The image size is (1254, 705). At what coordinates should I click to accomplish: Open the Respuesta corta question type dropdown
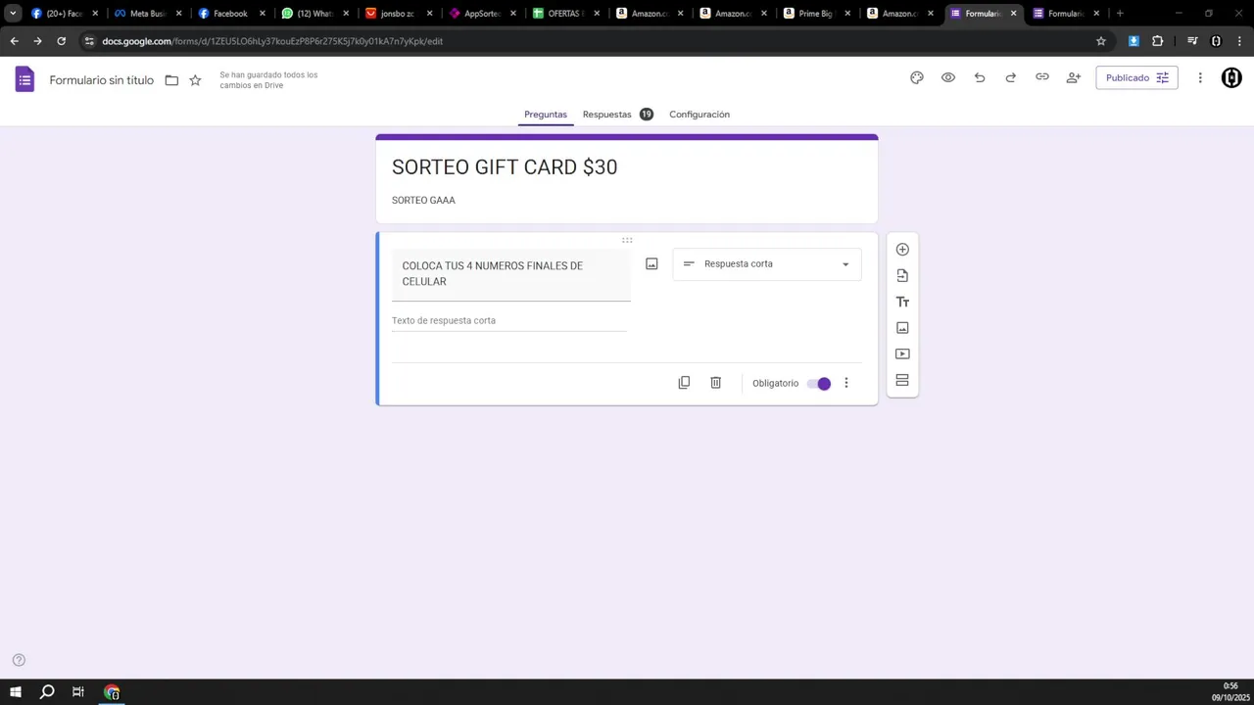[767, 264]
